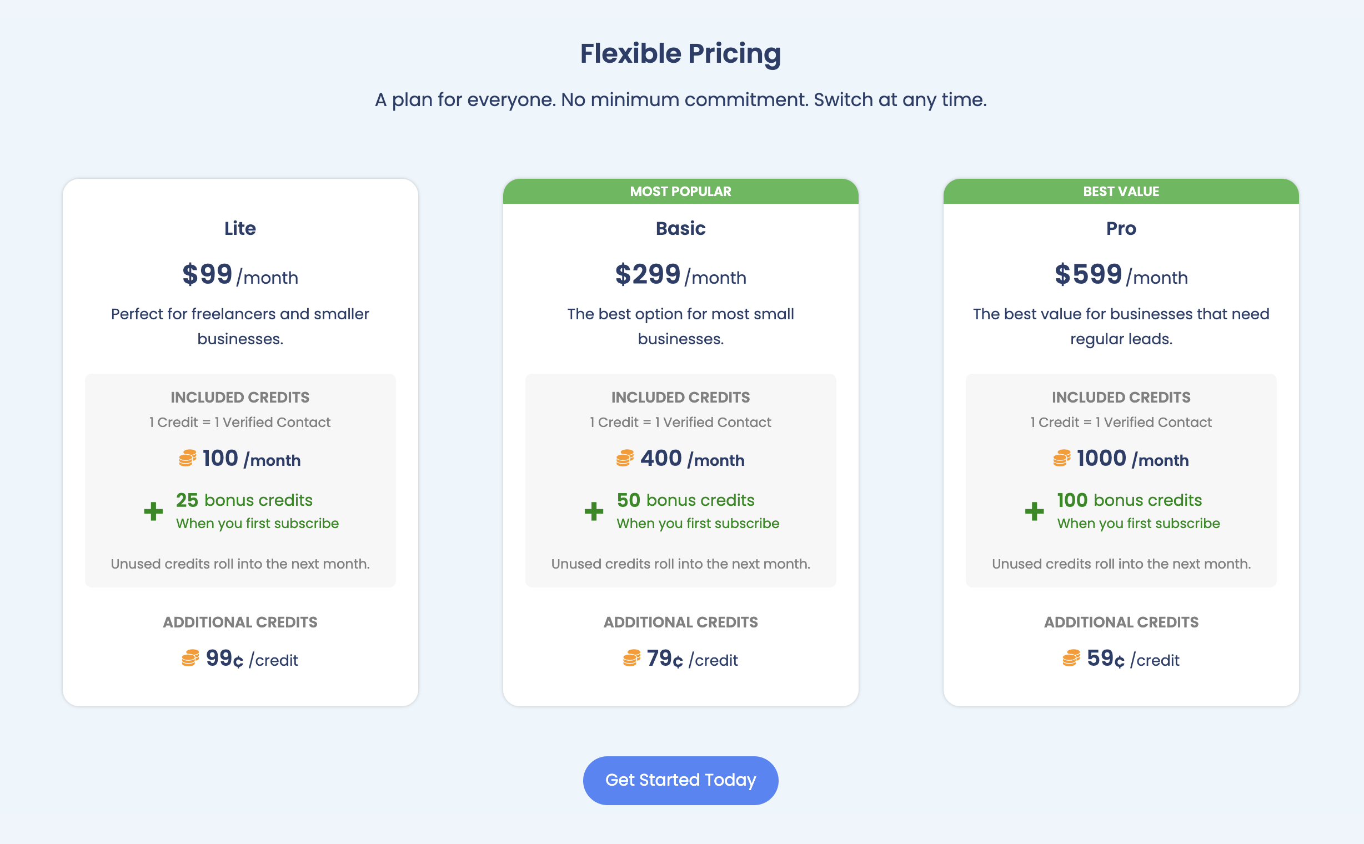Click the $599 /month price
Image resolution: width=1364 pixels, height=844 pixels.
tap(1121, 275)
